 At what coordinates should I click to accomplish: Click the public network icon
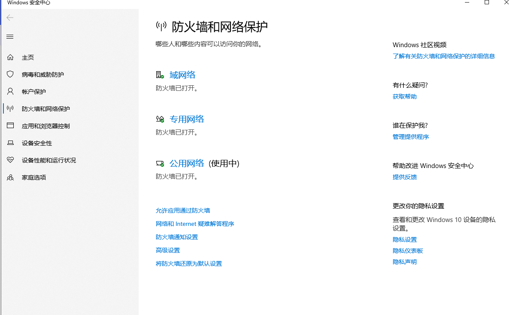tap(160, 163)
